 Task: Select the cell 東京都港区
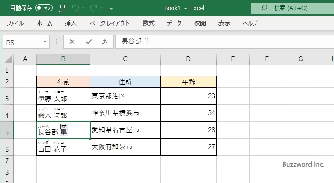point(125,96)
